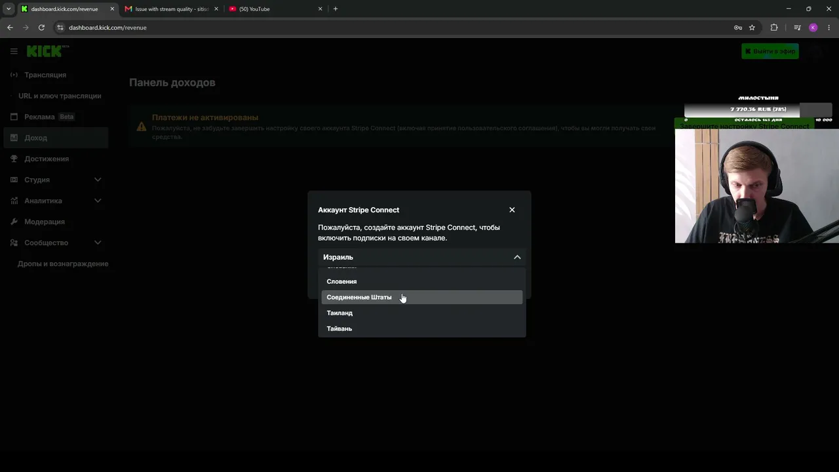Click the Достижения trophy icon in sidebar
The width and height of the screenshot is (839, 472).
[x=14, y=159]
